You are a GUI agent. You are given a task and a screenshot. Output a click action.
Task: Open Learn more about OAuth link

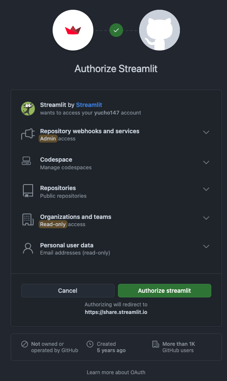pyautogui.click(x=116, y=372)
